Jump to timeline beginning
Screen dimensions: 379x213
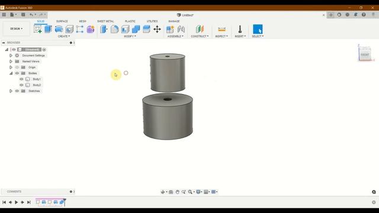pos(4,202)
